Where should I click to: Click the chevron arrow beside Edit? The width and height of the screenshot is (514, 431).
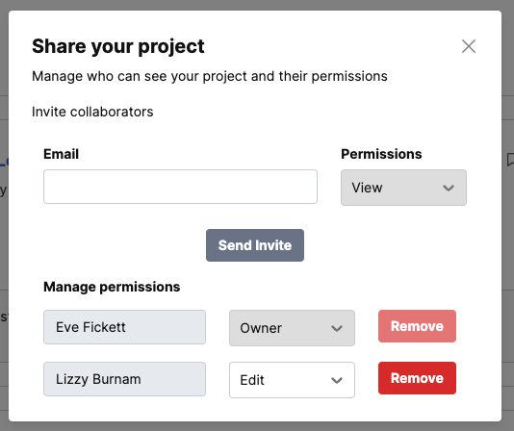(337, 380)
